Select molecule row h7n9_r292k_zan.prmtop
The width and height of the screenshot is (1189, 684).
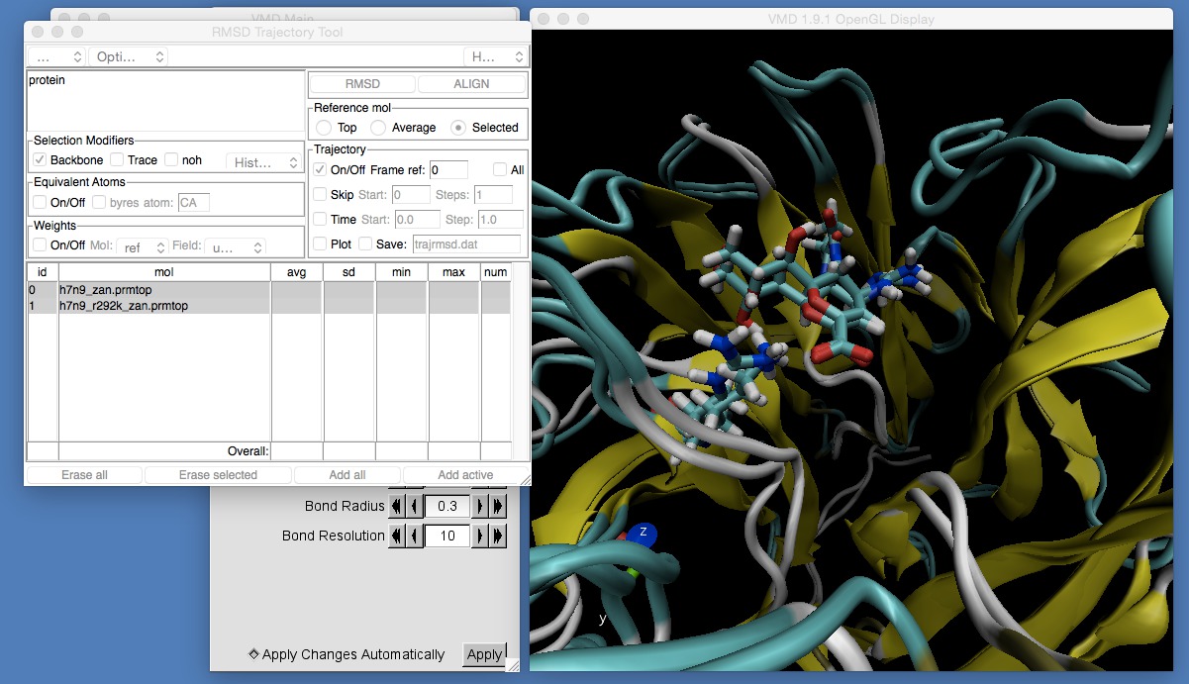[269, 306]
